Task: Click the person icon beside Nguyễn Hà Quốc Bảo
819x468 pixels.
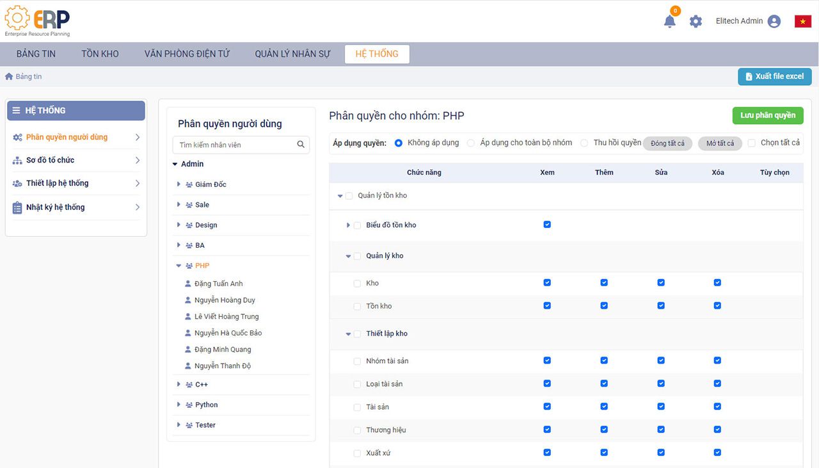Action: click(188, 333)
